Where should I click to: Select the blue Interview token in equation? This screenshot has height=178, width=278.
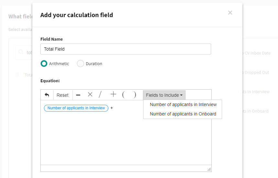pyautogui.click(x=76, y=108)
